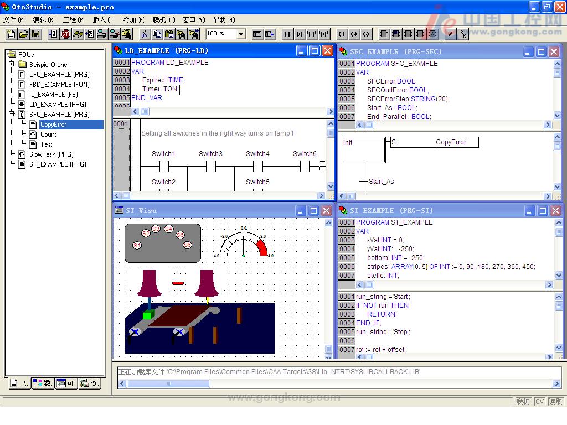Open the 工程 (Project) menu
The width and height of the screenshot is (567, 425).
point(73,20)
